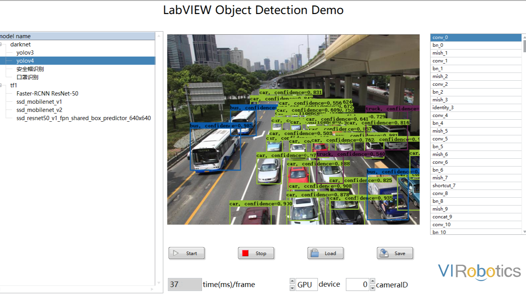Click model tree scrollbar down arrow

[x=159, y=283]
